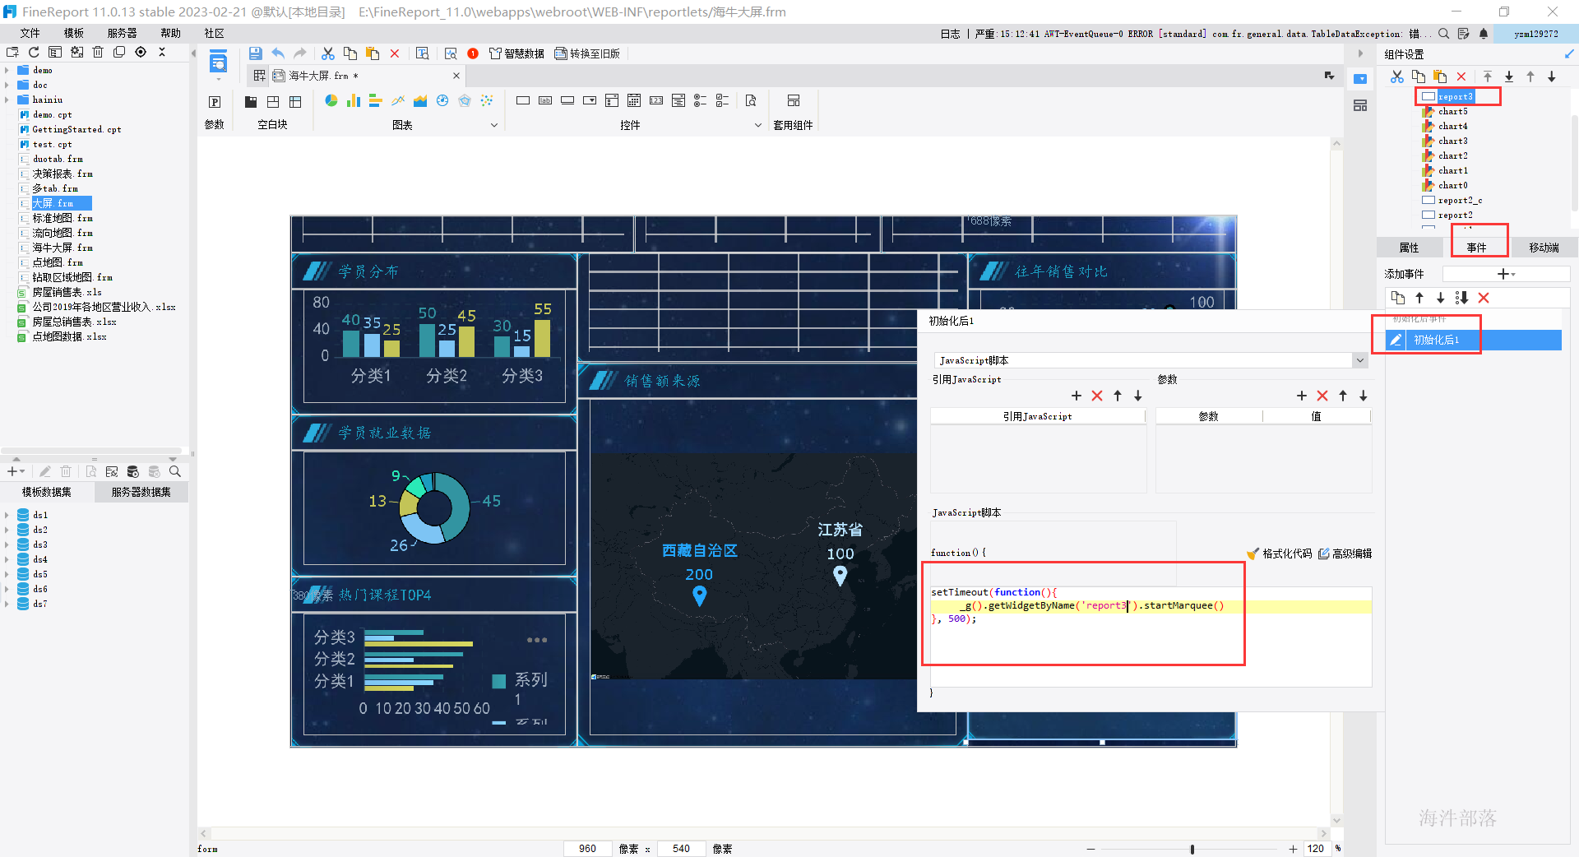1579x857 pixels.
Task: Click the yzm129272 account button
Action: [1535, 34]
